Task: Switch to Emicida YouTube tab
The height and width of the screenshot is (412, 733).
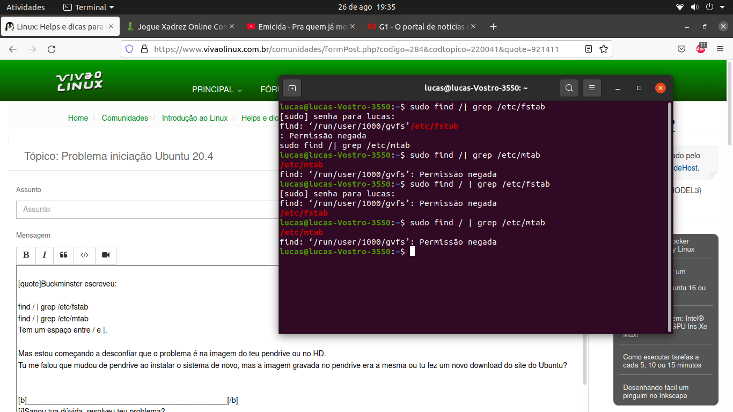Action: pyautogui.click(x=302, y=26)
